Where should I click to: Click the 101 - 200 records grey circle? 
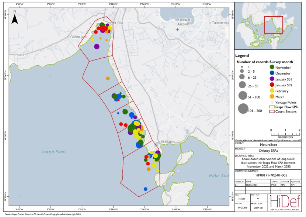pyautogui.click(x=243, y=108)
